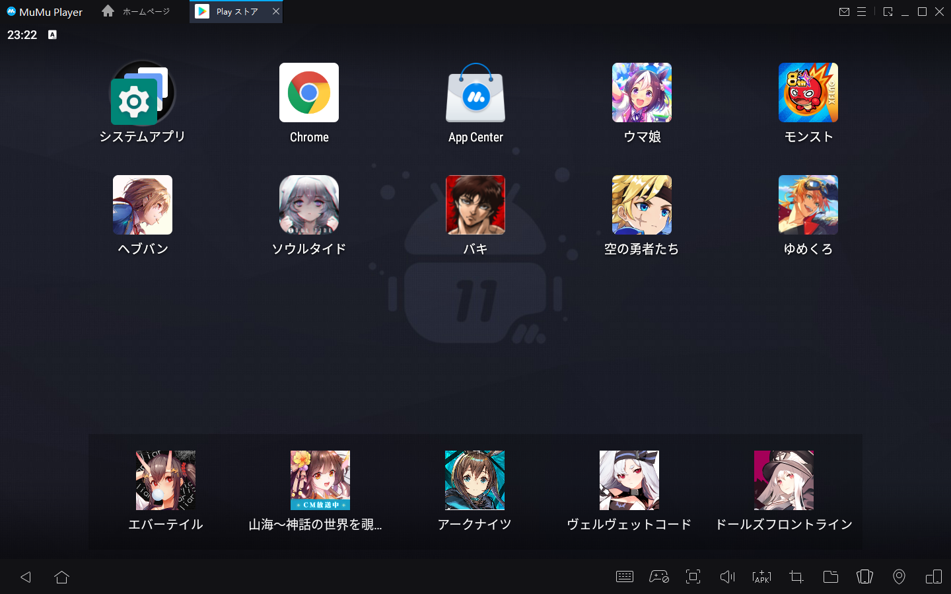Open the virtual location icon
Viewport: 951px width, 594px height.
899,577
